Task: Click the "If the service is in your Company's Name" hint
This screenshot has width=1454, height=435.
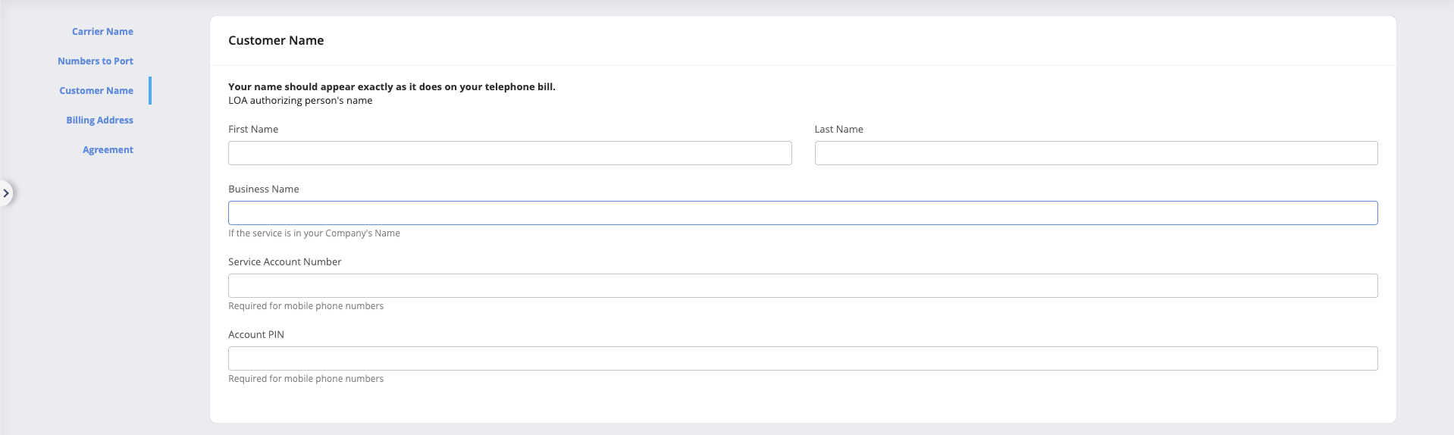Action: pyautogui.click(x=314, y=233)
